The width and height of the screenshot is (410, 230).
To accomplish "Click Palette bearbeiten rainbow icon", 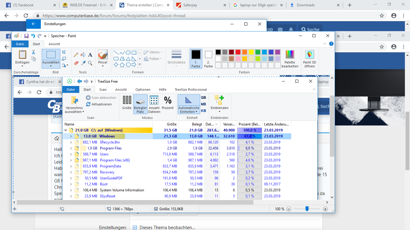I will point(290,55).
